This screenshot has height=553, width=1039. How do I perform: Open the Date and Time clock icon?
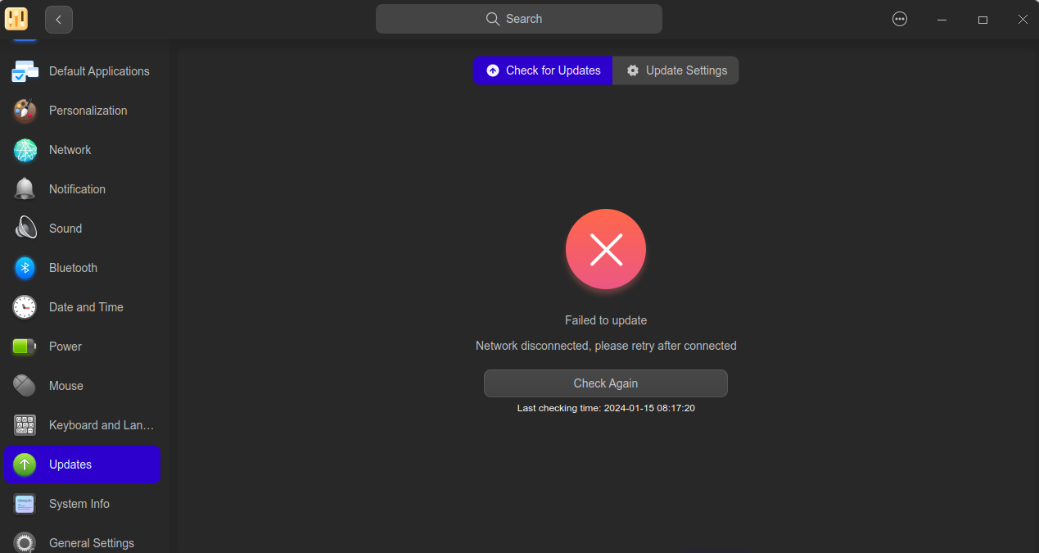pyautogui.click(x=25, y=307)
